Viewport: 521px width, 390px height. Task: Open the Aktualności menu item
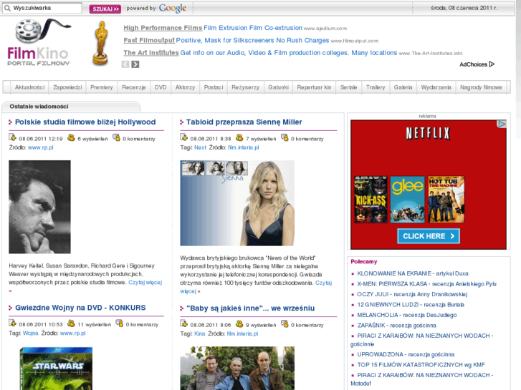29,87
